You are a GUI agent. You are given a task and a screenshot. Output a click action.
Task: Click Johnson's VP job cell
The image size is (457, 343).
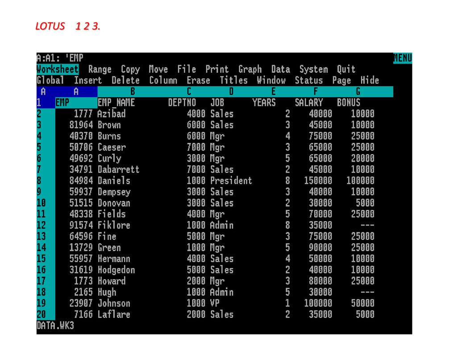pyautogui.click(x=215, y=303)
